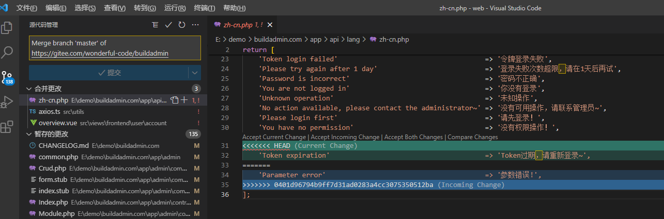Open the Search view in activity bar
The width and height of the screenshot is (664, 219).
(7, 52)
